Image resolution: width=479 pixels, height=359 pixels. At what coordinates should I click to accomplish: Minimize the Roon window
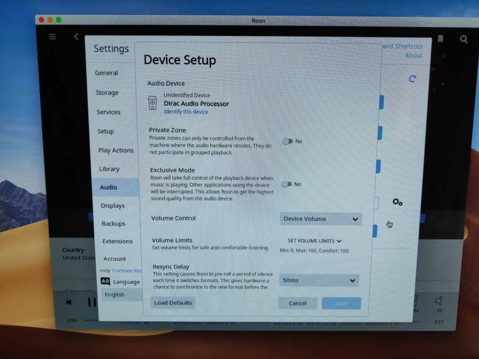coord(50,20)
